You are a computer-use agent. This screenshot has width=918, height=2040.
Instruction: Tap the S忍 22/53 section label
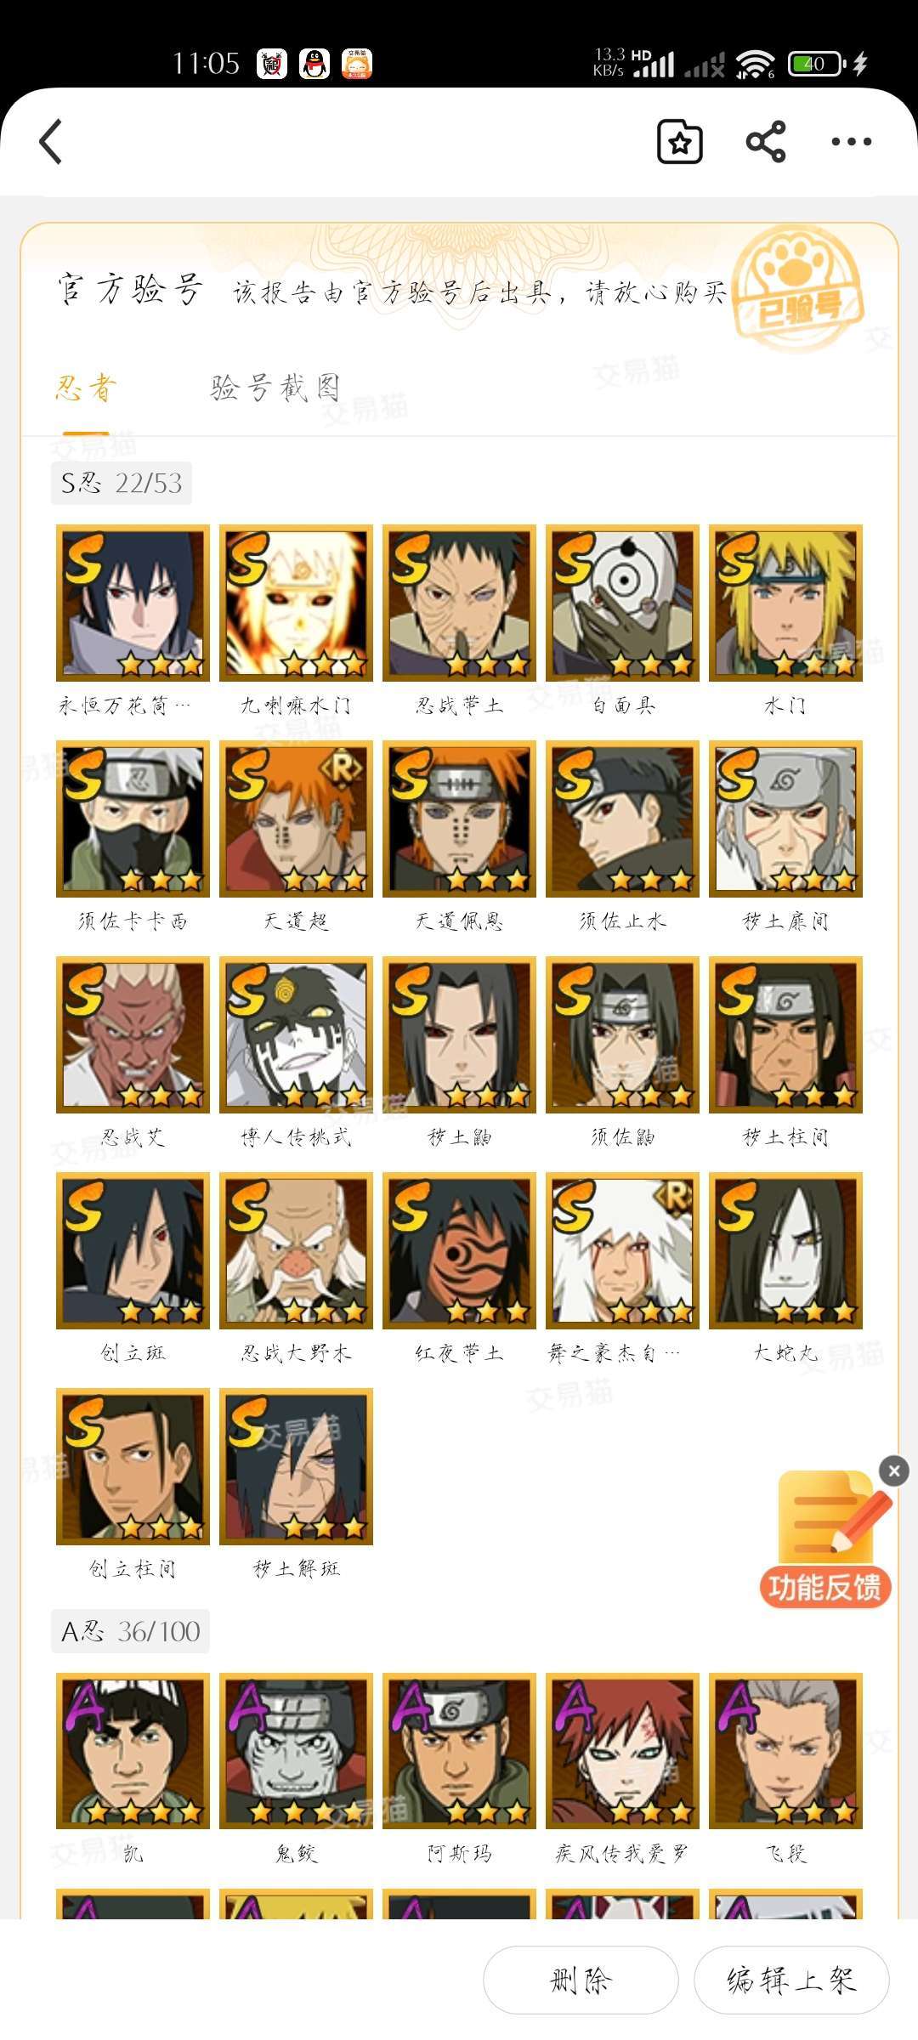[x=122, y=484]
